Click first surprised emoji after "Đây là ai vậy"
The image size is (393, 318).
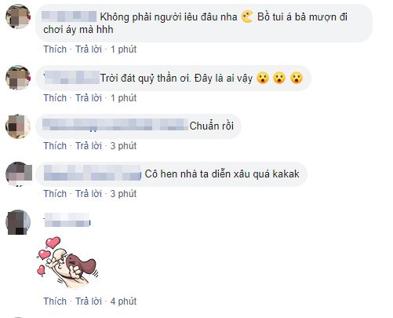263,78
